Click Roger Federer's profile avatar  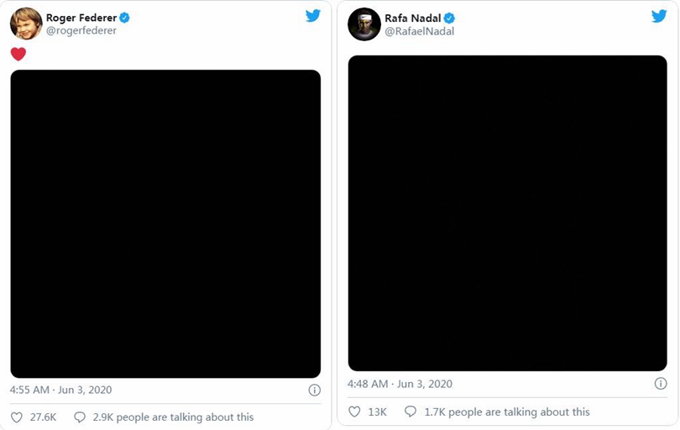click(26, 24)
